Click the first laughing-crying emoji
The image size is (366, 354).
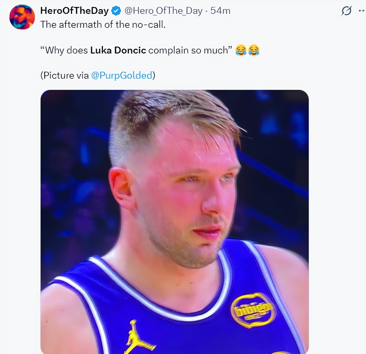pos(241,50)
